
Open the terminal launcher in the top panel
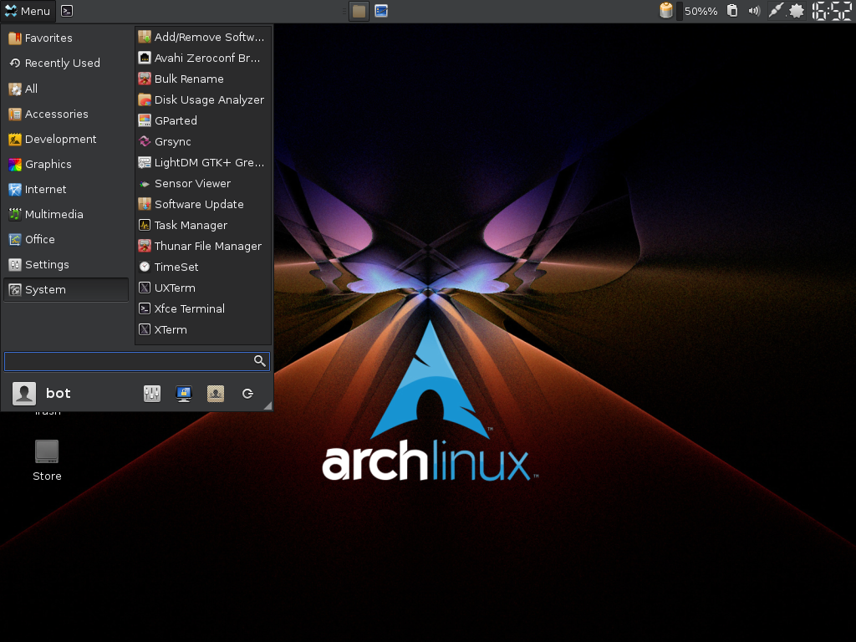pyautogui.click(x=67, y=11)
